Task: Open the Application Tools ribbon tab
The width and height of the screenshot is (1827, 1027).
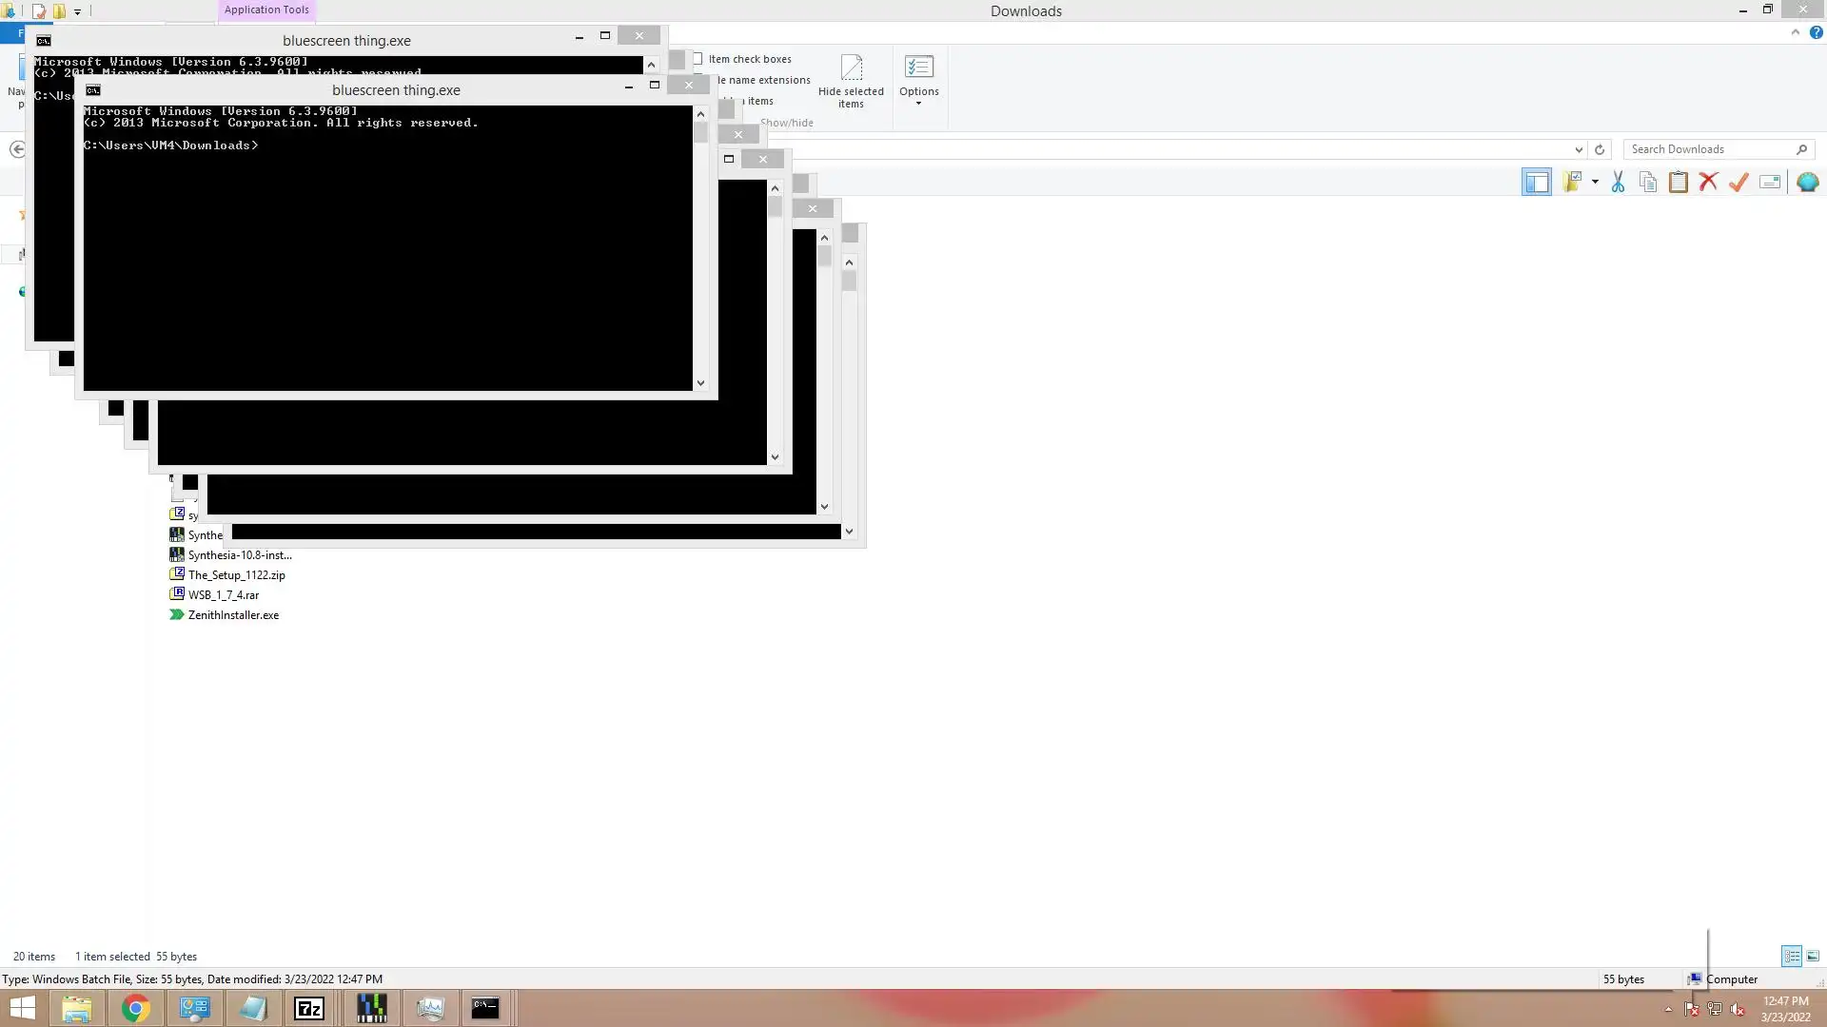Action: pyautogui.click(x=266, y=10)
